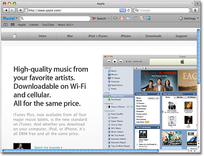Open a new tab with the top-right plus
The width and height of the screenshot is (204, 156).
pos(198,3)
